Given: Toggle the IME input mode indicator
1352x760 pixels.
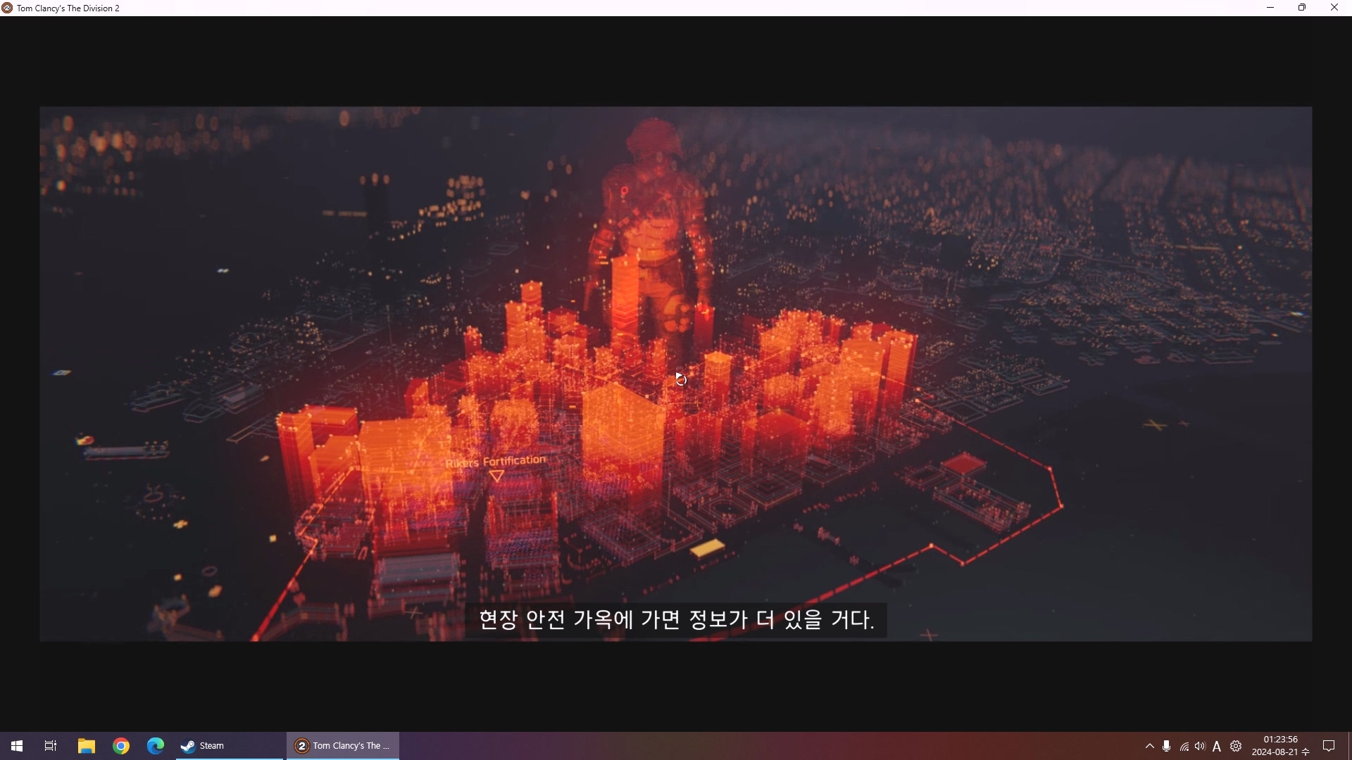Looking at the screenshot, I should click(x=1217, y=746).
